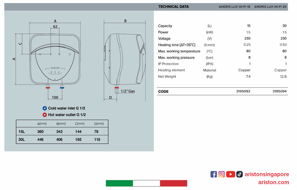
Task: Click the dimension value 165
Action: pos(78,139)
